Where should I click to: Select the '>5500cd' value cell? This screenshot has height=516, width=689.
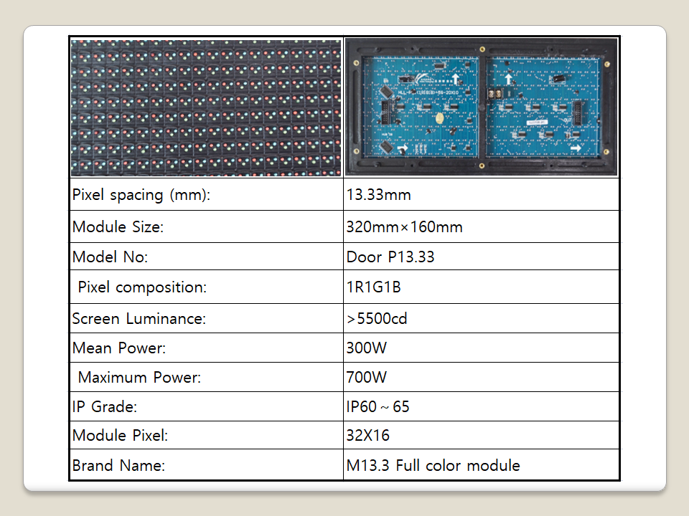377,319
